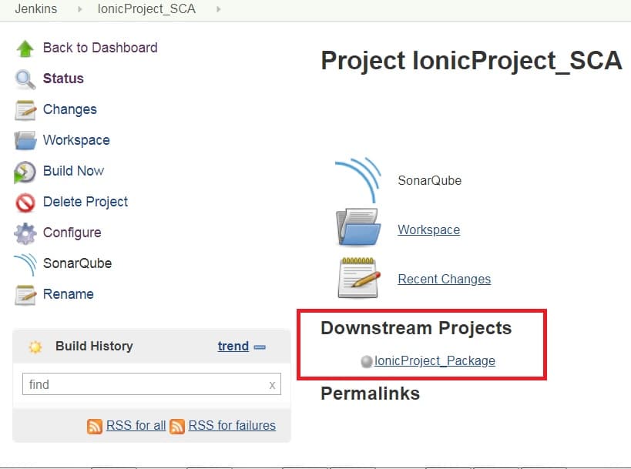Open RSS for failures link
Screen dimensions: 631x469
click(x=232, y=426)
